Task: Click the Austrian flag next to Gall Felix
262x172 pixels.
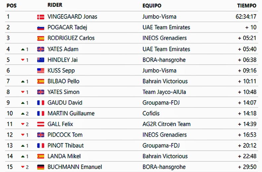Action: (40, 124)
